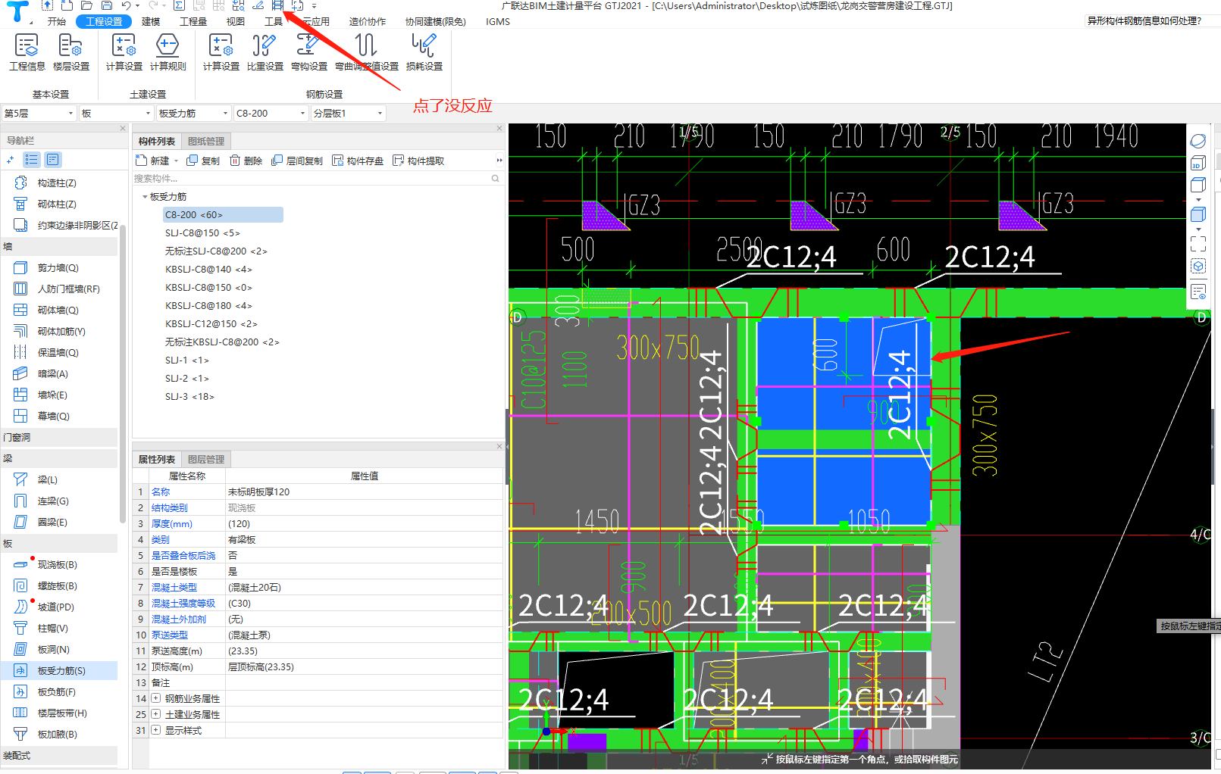Open the 第5层 floor dropdown

[x=39, y=113]
